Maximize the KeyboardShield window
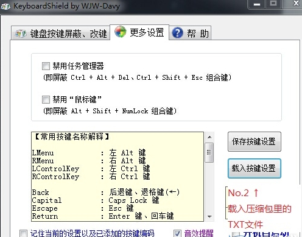Screen dimensions: 302x237 pyautogui.click(x=273, y=4)
